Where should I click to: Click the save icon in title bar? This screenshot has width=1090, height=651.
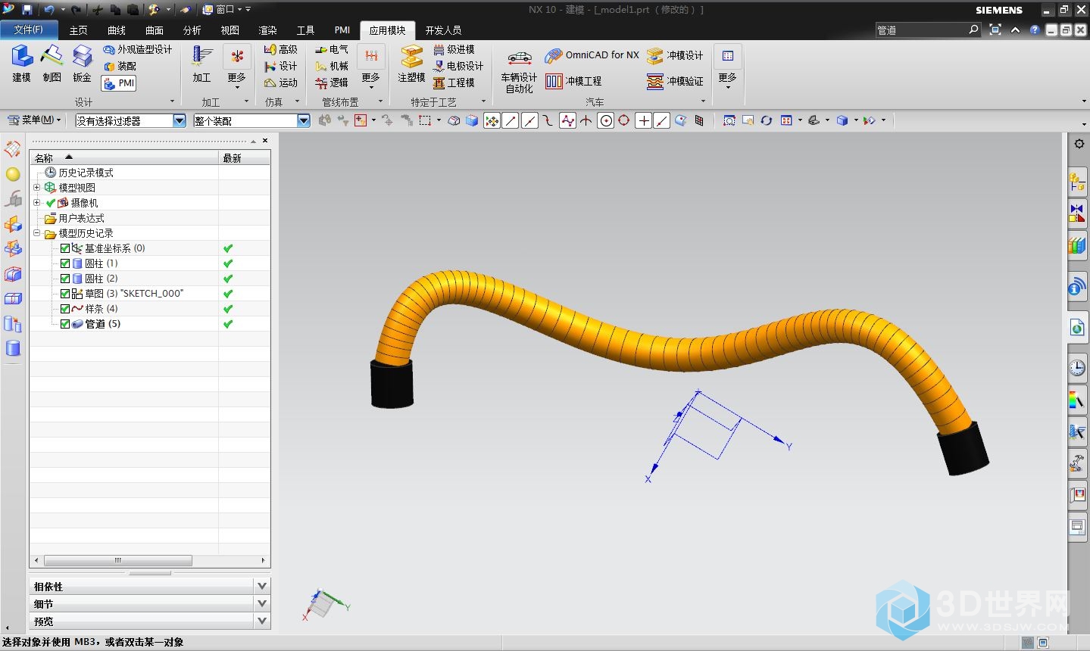coord(27,10)
